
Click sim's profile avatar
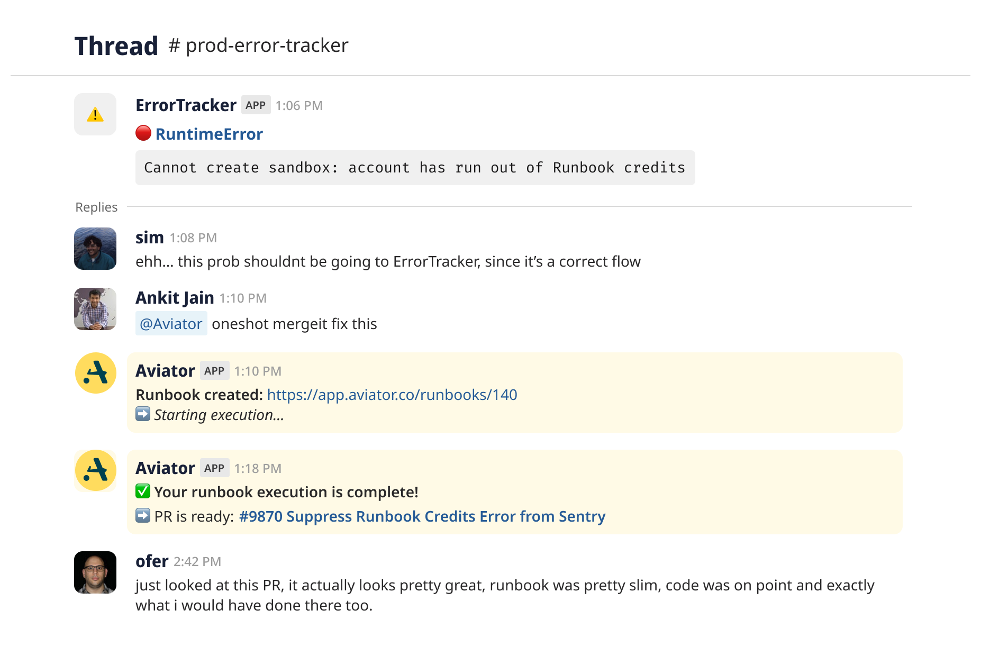95,249
